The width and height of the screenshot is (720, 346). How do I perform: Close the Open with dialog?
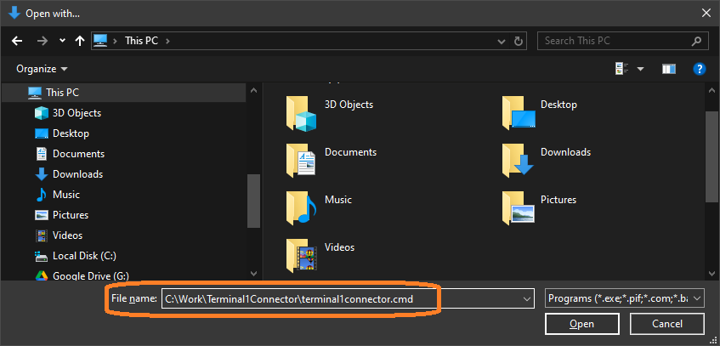[706, 14]
